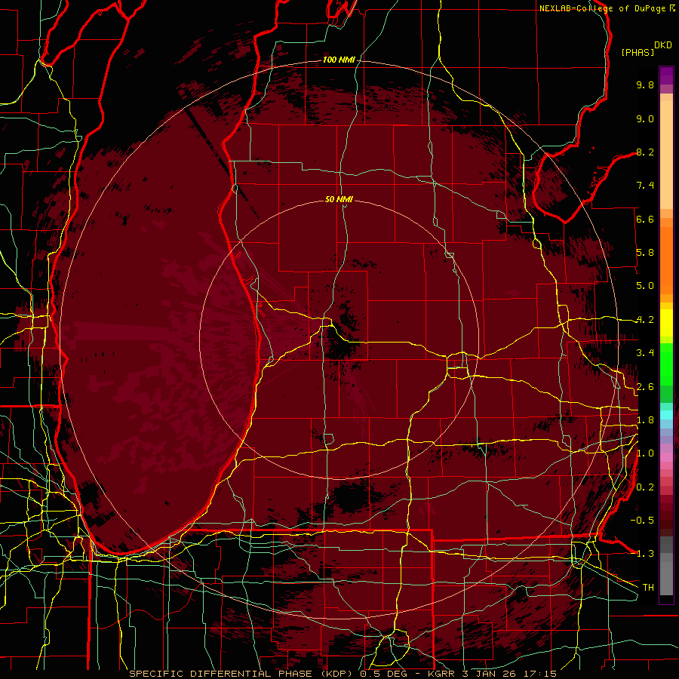This screenshot has width=679, height=679.
Task: Pick the cyan segment of the color bar
Action: tap(666, 414)
